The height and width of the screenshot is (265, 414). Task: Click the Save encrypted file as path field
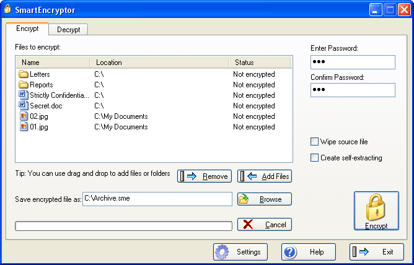157,199
